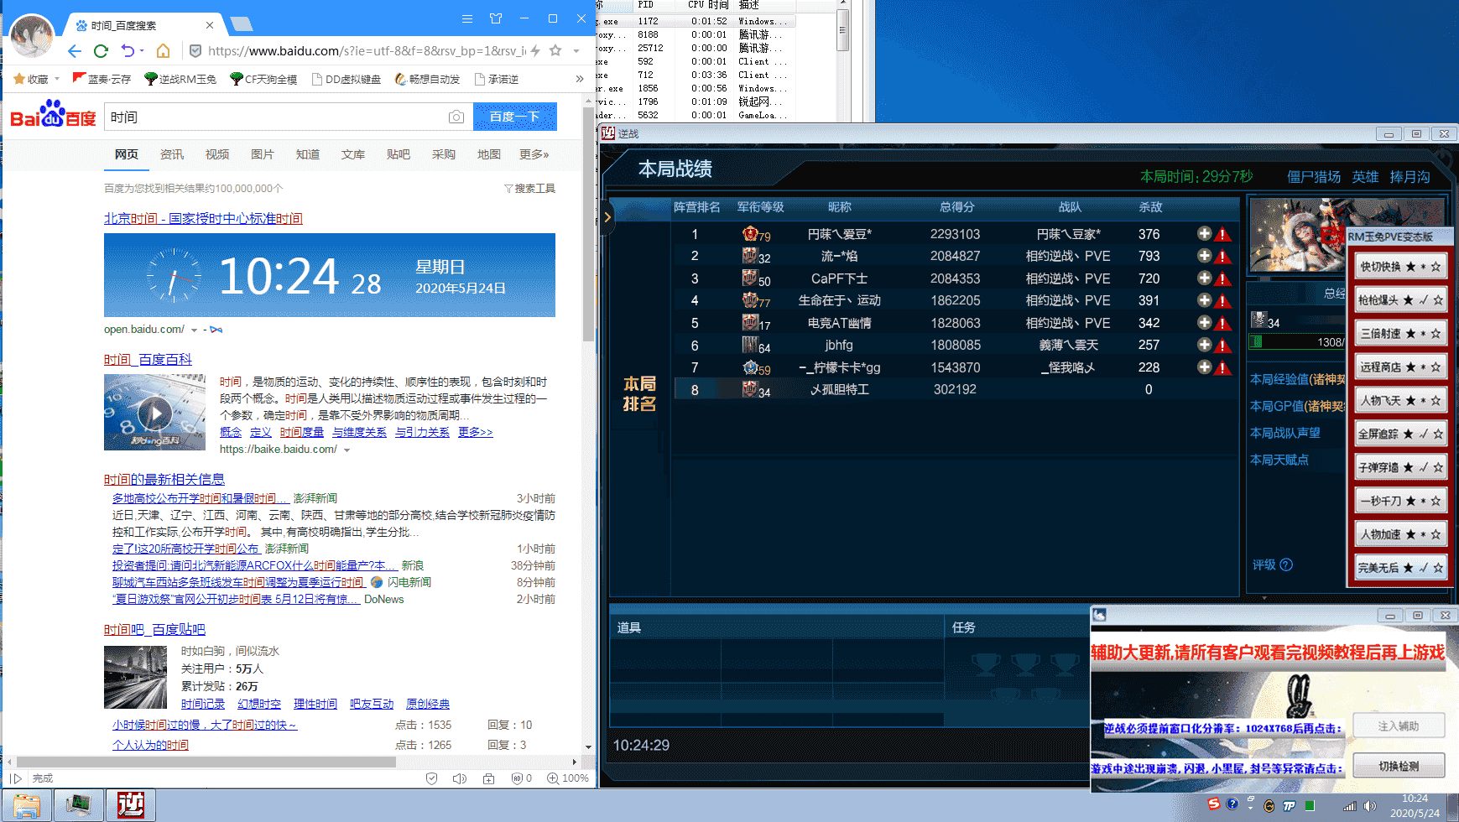Click the purple undo/restore tab icon

(x=128, y=51)
